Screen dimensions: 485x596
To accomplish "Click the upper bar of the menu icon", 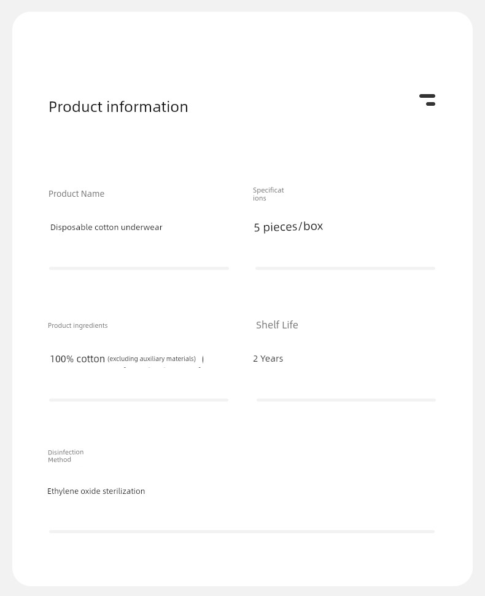I will (427, 96).
